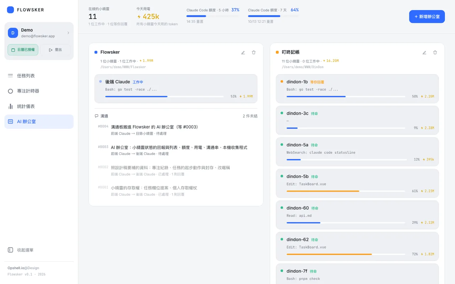This screenshot has height=284, width=455.
Task: Click the dindon-3c green status dot
Action: [282, 113]
